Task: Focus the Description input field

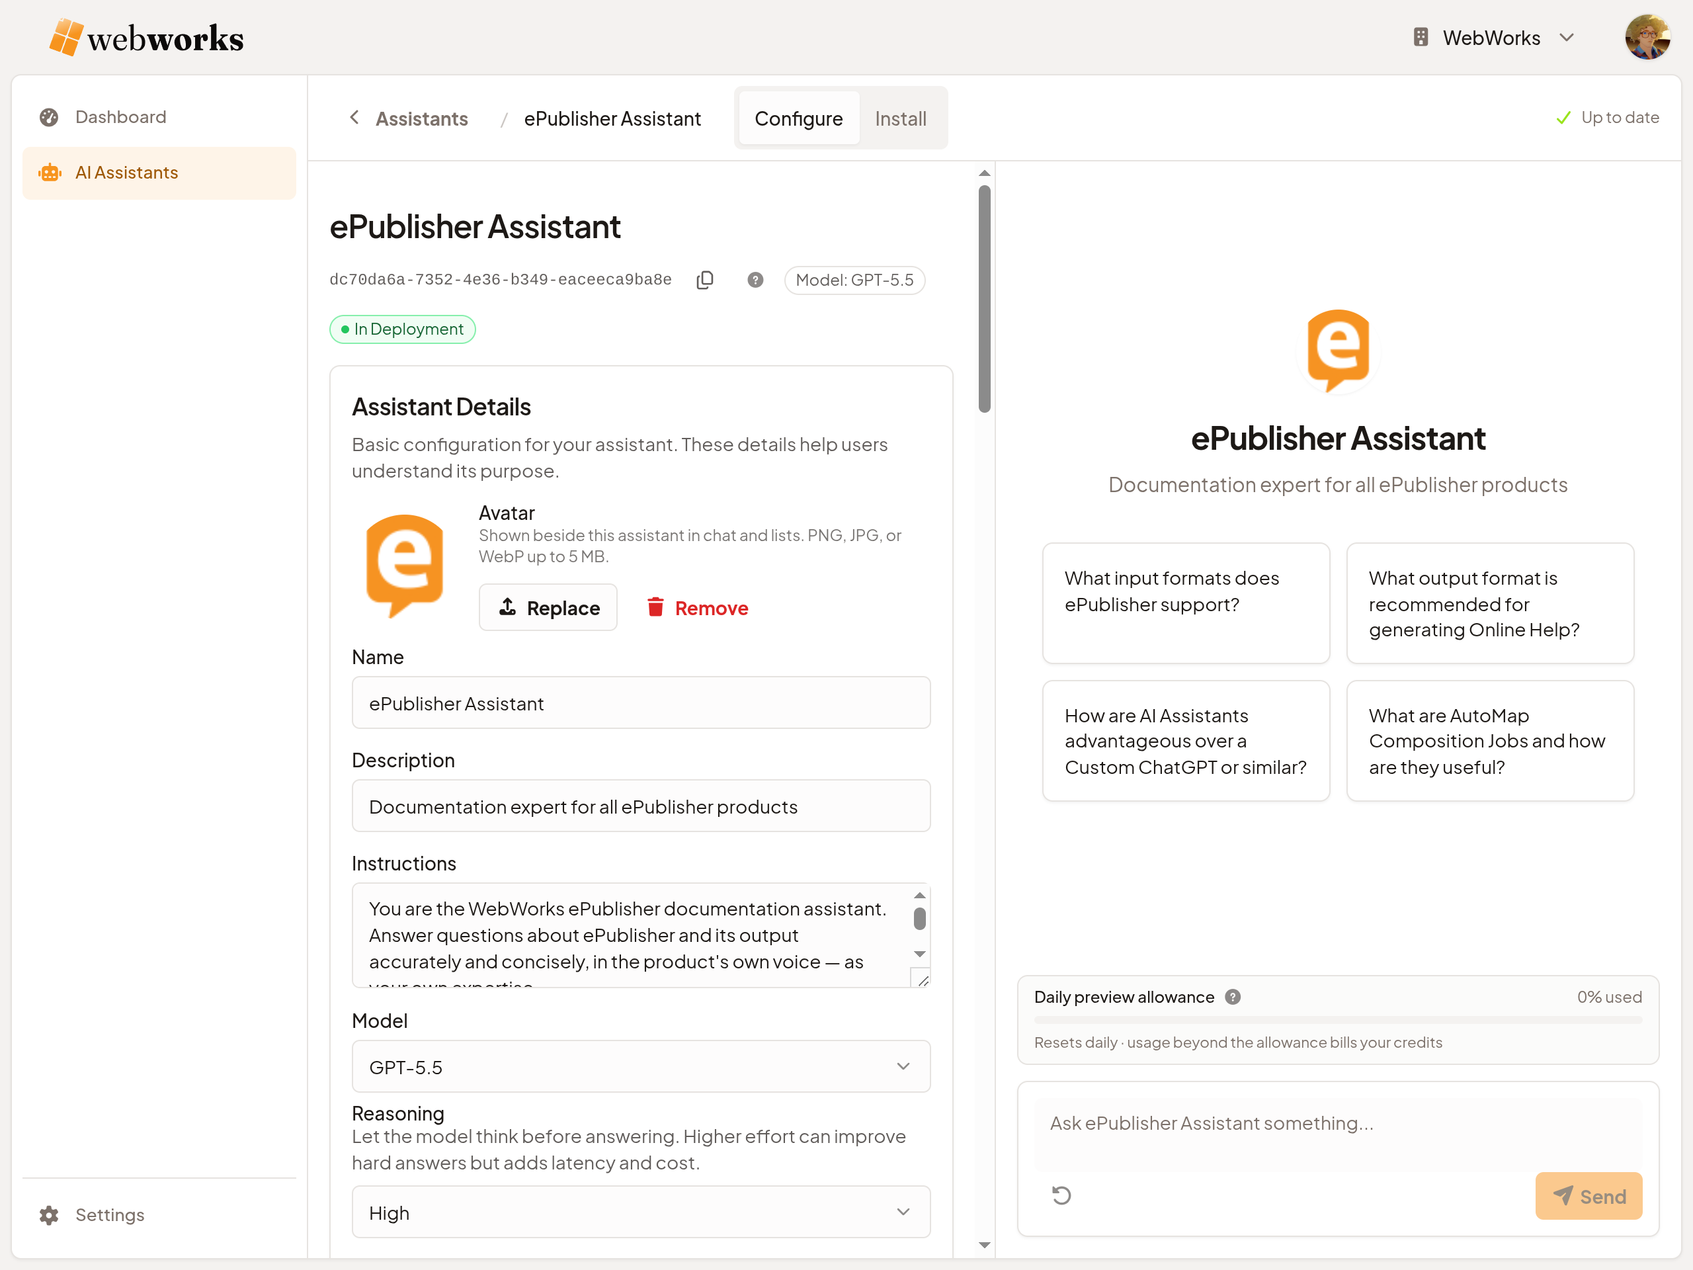Action: point(641,806)
